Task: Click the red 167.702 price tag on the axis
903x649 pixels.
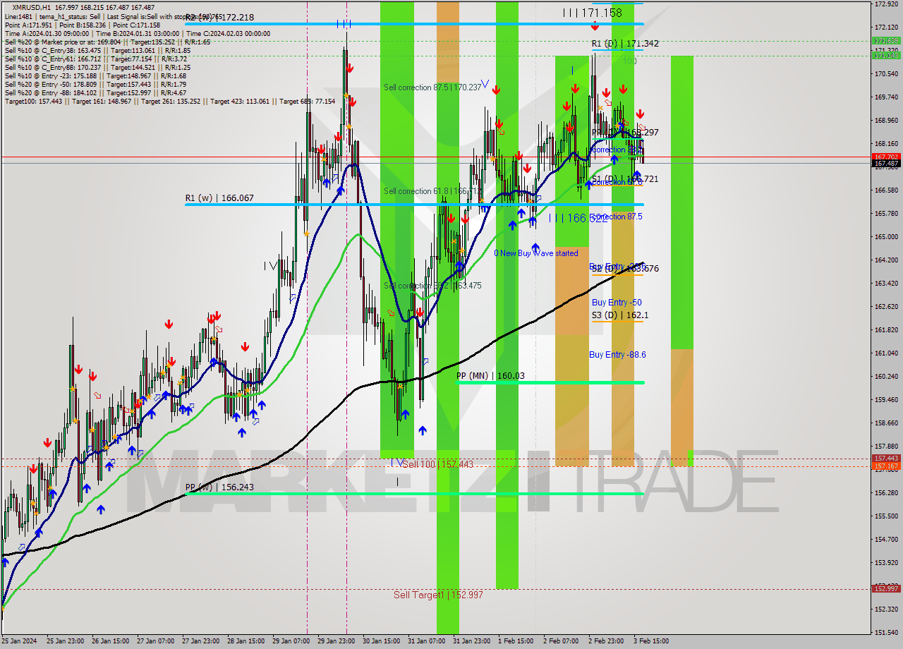Action: coord(886,157)
